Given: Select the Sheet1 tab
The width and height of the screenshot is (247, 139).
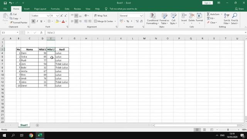Looking at the screenshot, I should pyautogui.click(x=24, y=125).
